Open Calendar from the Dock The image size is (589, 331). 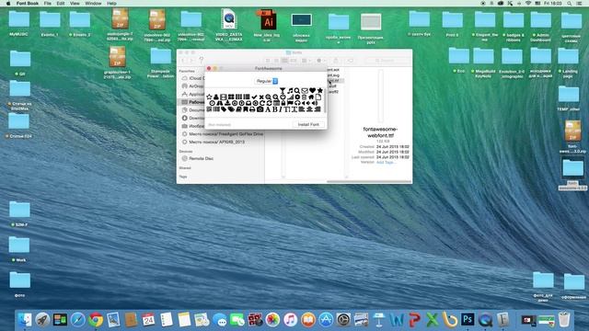click(x=148, y=320)
